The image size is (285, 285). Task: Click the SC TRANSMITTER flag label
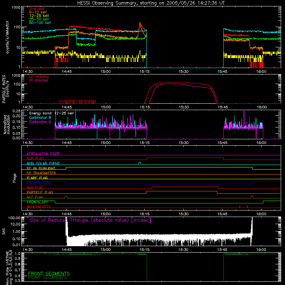pyautogui.click(x=41, y=173)
